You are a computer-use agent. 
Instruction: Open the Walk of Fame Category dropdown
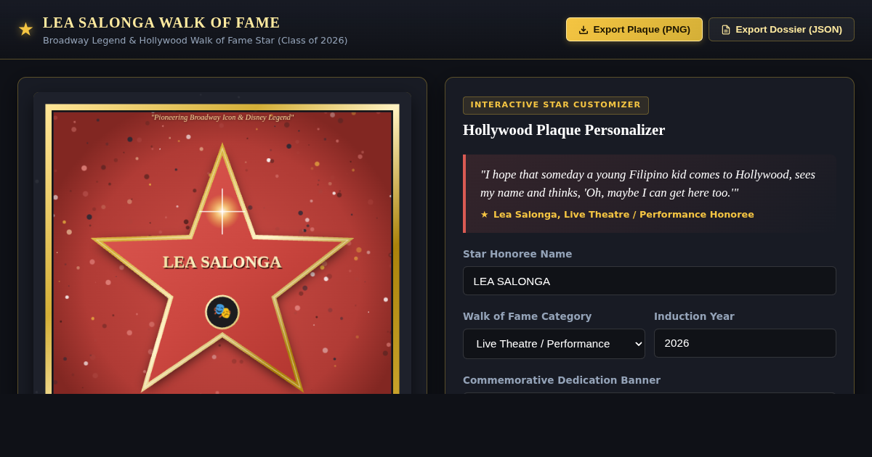[554, 344]
